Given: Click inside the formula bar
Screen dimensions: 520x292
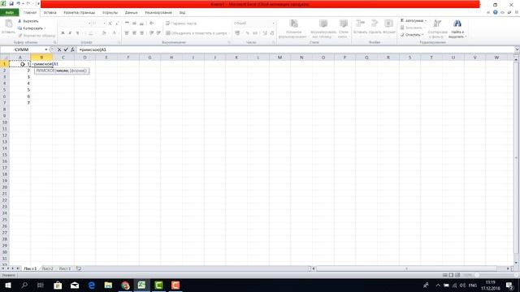Looking at the screenshot, I should point(295,49).
